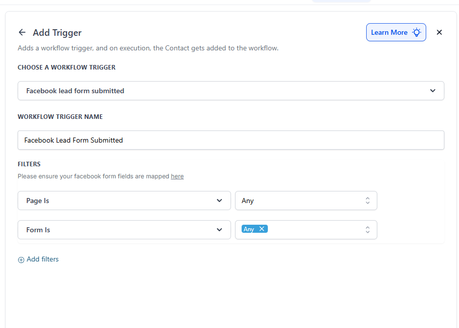Click the empty area of form value field
The height and width of the screenshot is (328, 459).
tap(313, 230)
